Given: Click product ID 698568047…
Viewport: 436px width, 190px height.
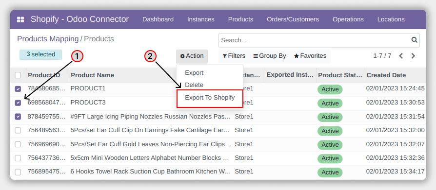Looking at the screenshot, I should [47, 103].
